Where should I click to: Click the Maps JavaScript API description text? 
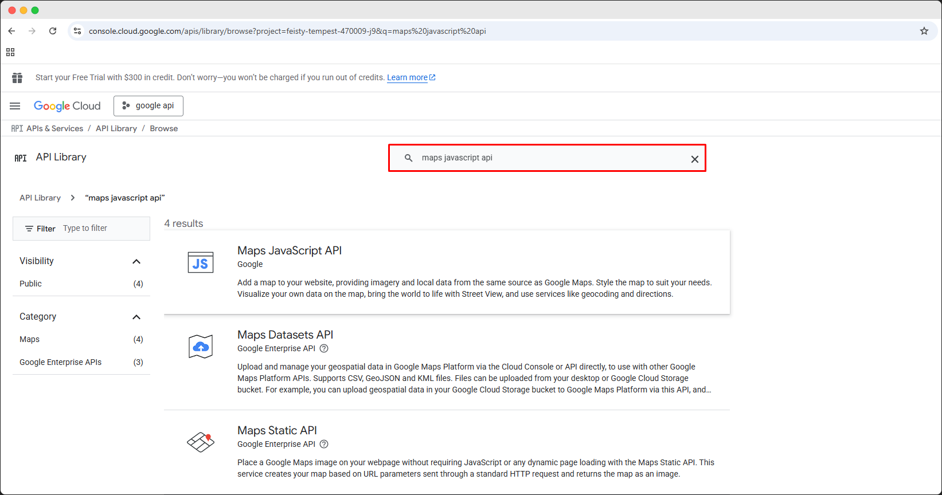[x=475, y=288]
